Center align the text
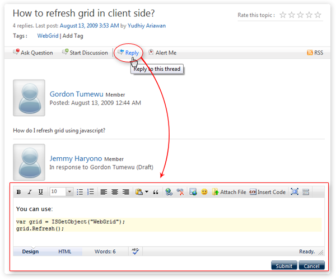Screen dimensions: 336x279 coord(115,192)
